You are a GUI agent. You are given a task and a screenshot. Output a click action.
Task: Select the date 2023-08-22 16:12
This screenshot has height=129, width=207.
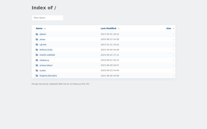click(x=110, y=60)
